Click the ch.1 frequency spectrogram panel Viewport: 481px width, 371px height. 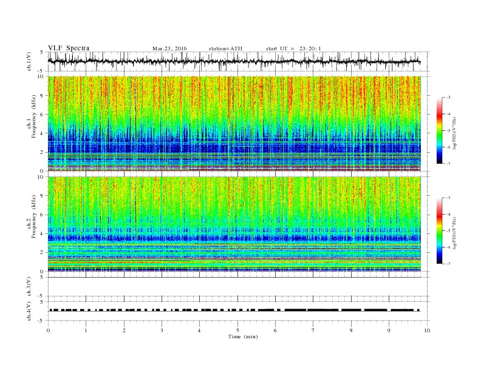coord(234,124)
